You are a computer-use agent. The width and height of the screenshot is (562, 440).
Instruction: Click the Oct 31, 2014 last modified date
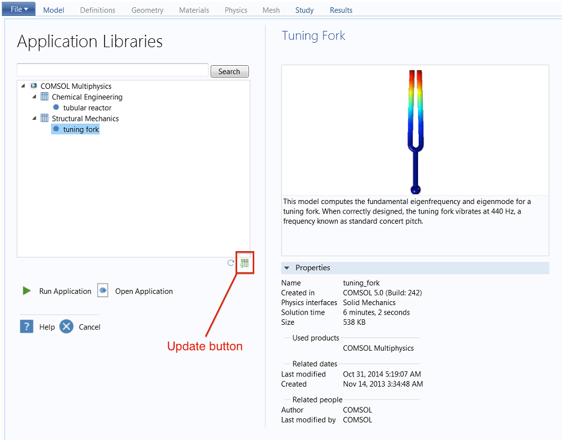coord(382,374)
